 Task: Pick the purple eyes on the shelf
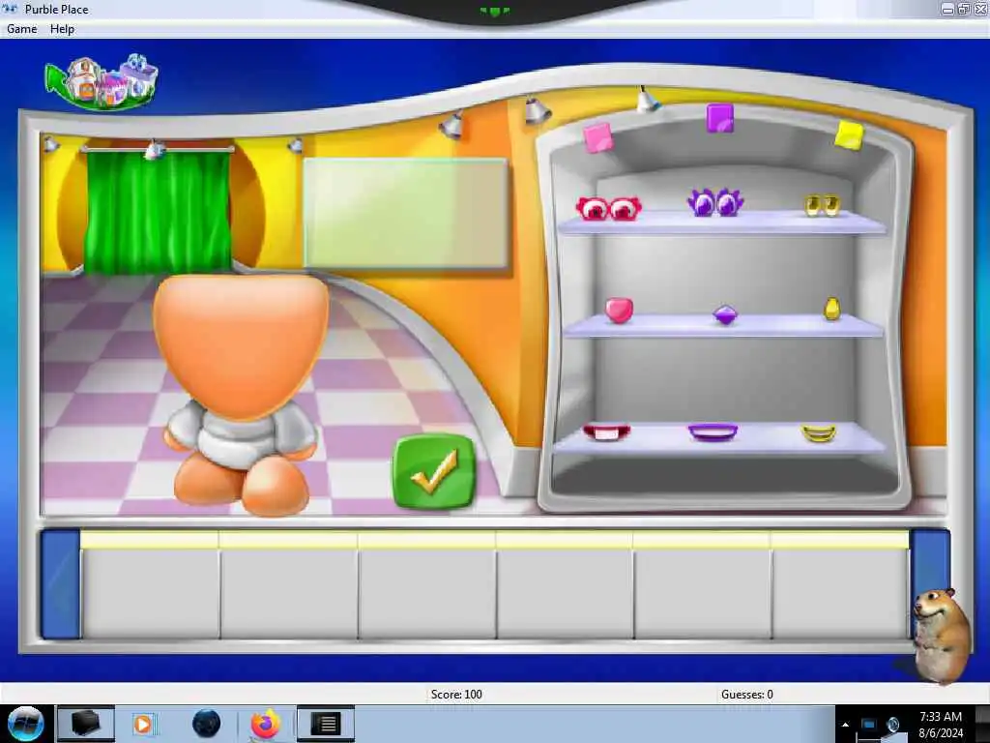(714, 203)
